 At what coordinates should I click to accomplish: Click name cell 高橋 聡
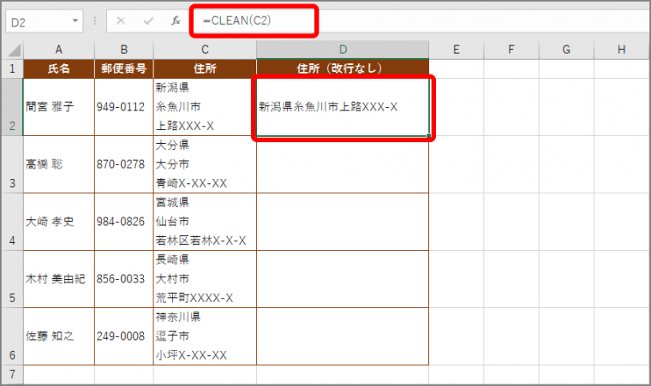(59, 164)
